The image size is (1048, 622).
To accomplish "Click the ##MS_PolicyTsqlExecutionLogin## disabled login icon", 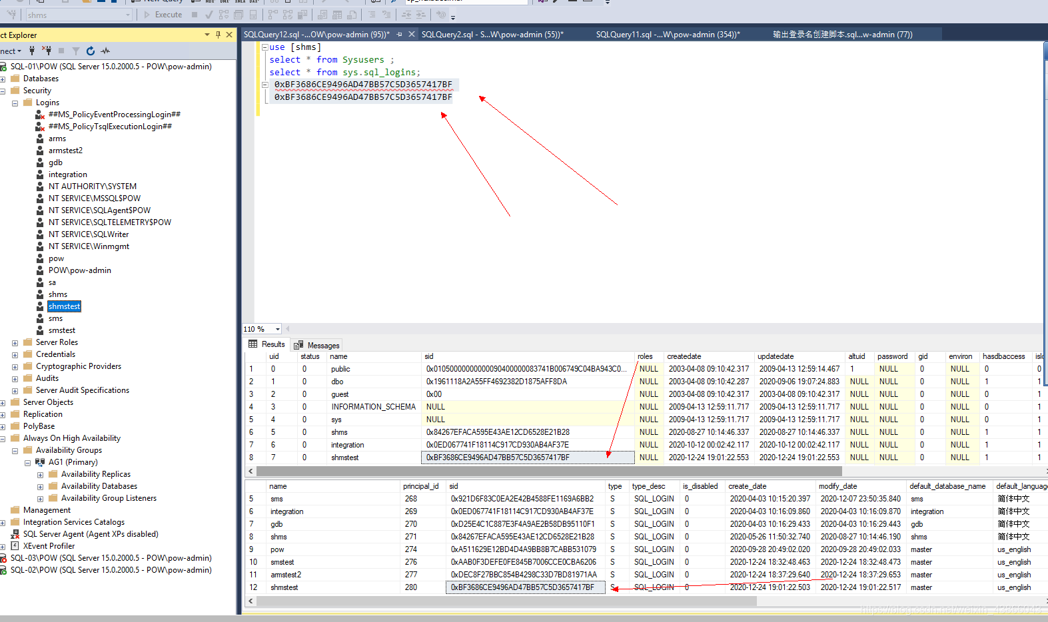I will 40,127.
